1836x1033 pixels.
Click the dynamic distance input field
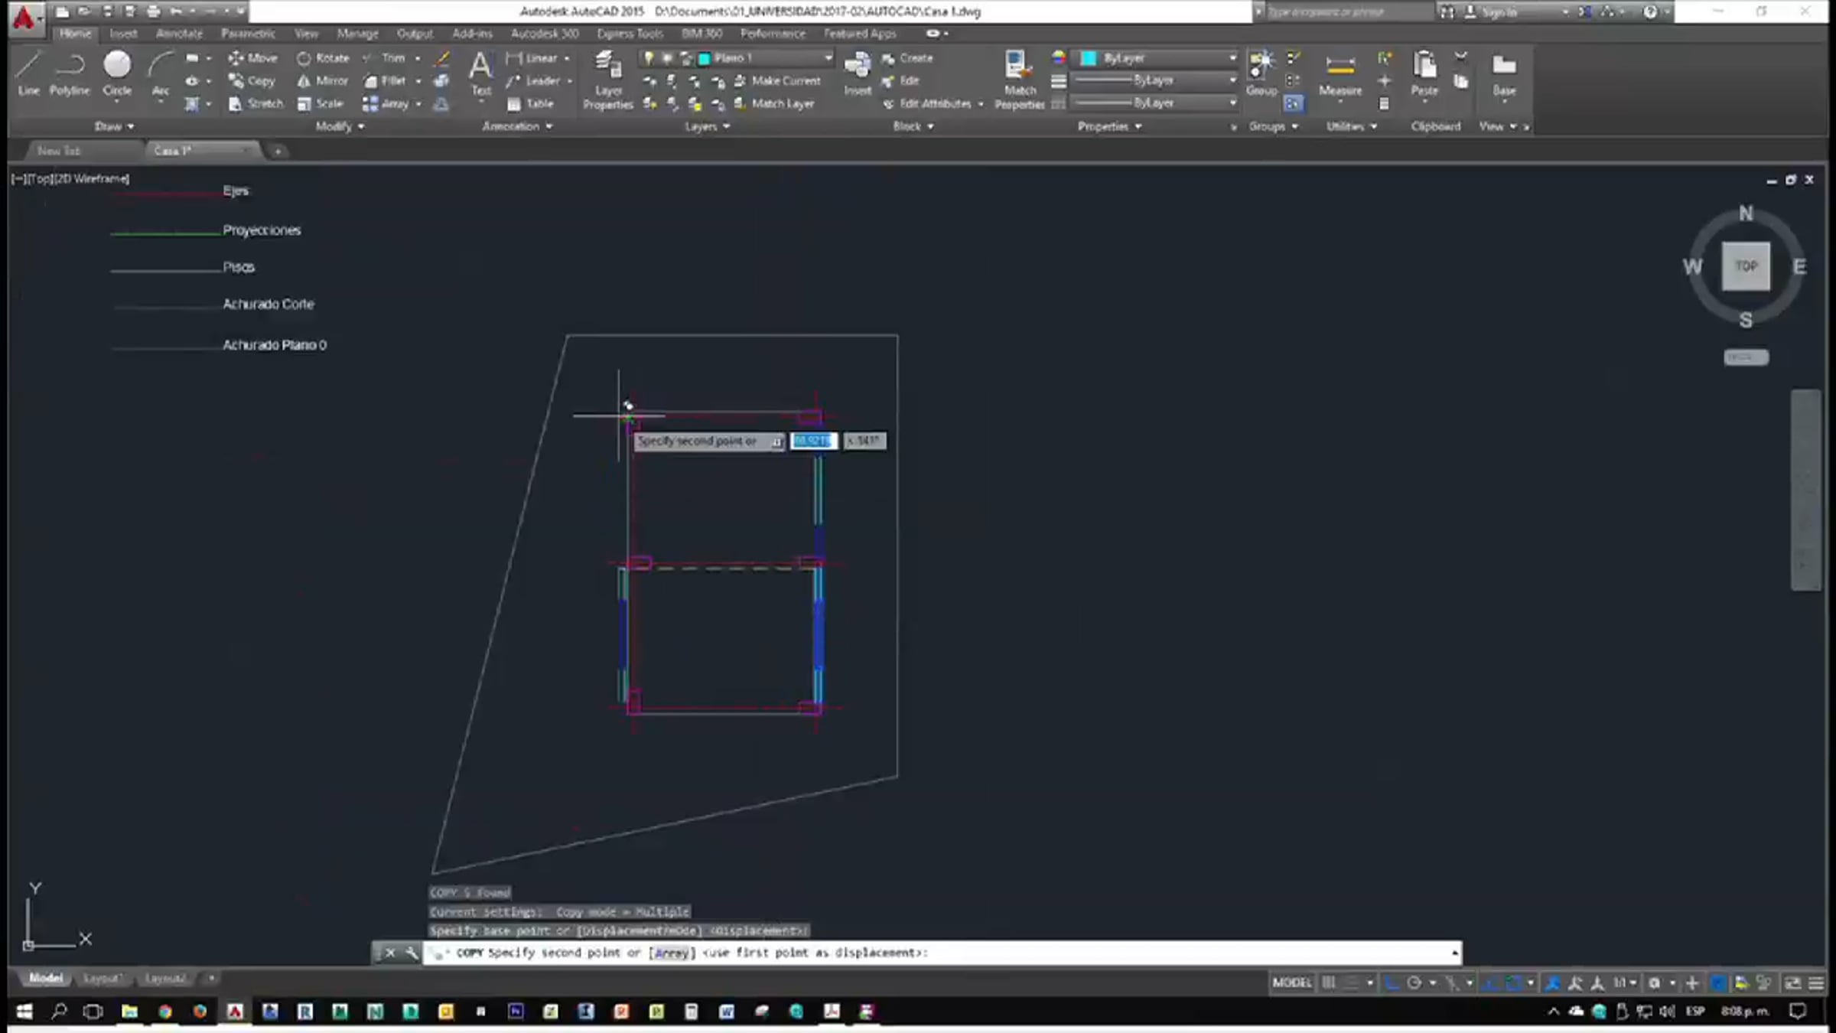coord(813,442)
